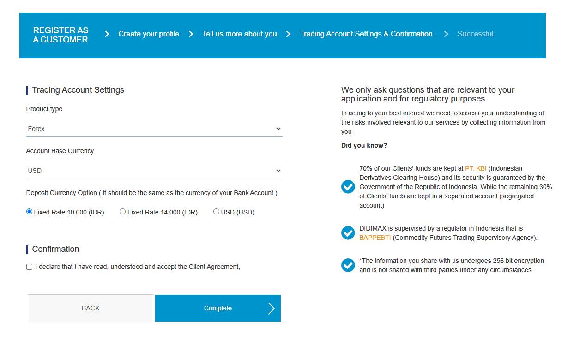Click checkmark icon beside PT. KBI paragraph

pyautogui.click(x=348, y=187)
